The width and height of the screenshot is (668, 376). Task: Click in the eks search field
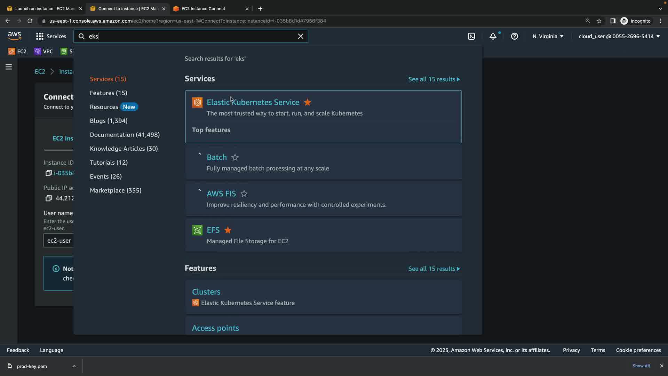[191, 36]
